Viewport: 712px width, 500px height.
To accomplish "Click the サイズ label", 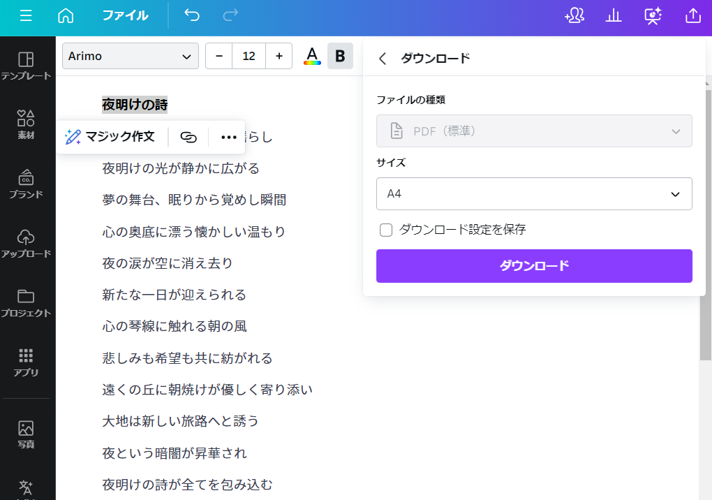I will point(390,163).
